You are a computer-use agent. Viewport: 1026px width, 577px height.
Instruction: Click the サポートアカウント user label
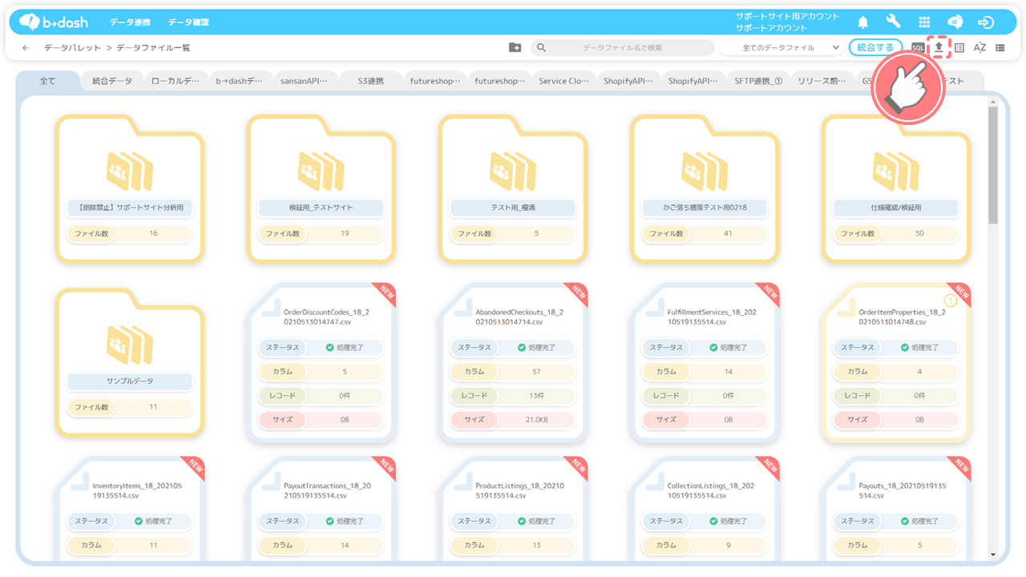tap(772, 28)
